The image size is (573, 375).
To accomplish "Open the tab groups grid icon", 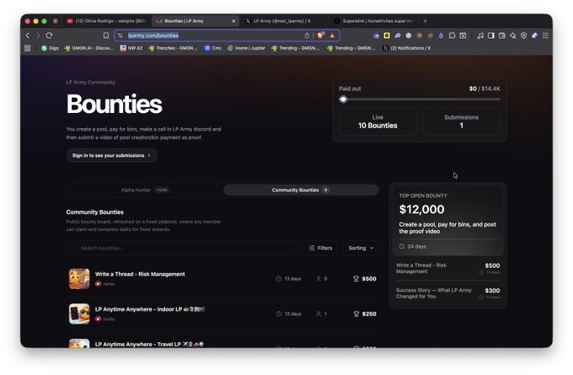I will pos(28,48).
